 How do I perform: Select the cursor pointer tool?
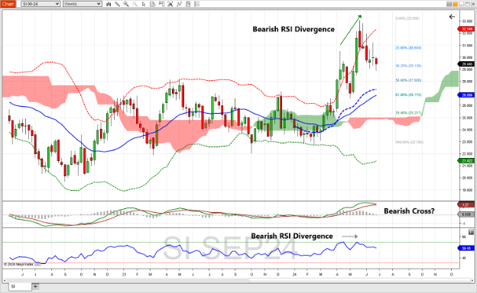(144, 4)
